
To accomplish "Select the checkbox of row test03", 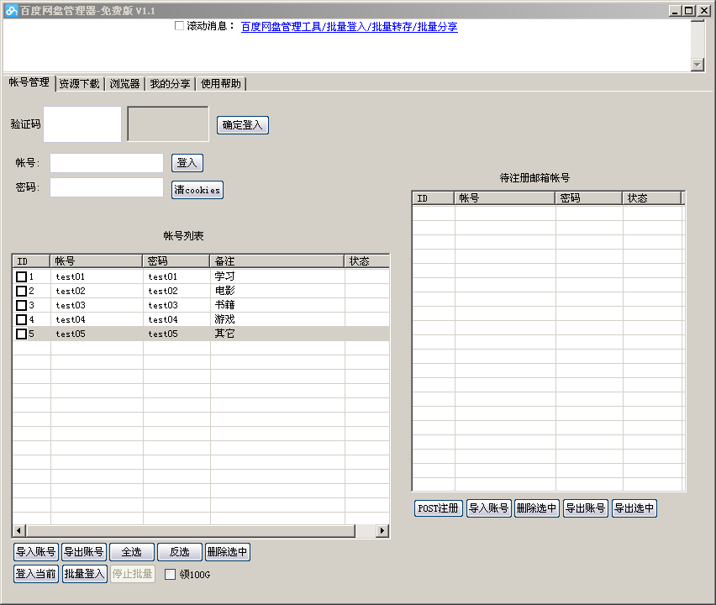I will (22, 305).
